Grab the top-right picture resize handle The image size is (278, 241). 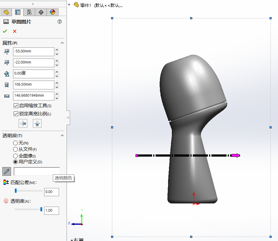tap(270, 18)
